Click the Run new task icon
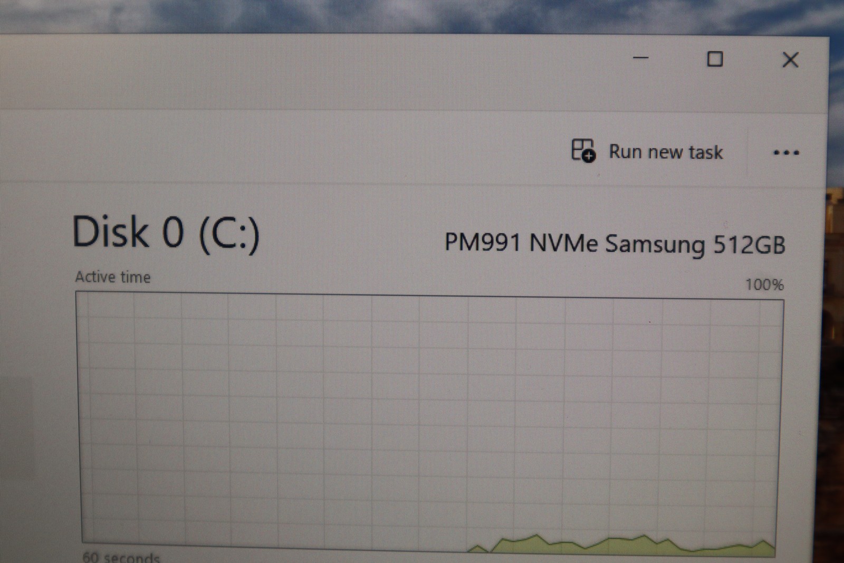Screen dimensions: 844x563 click(583, 151)
